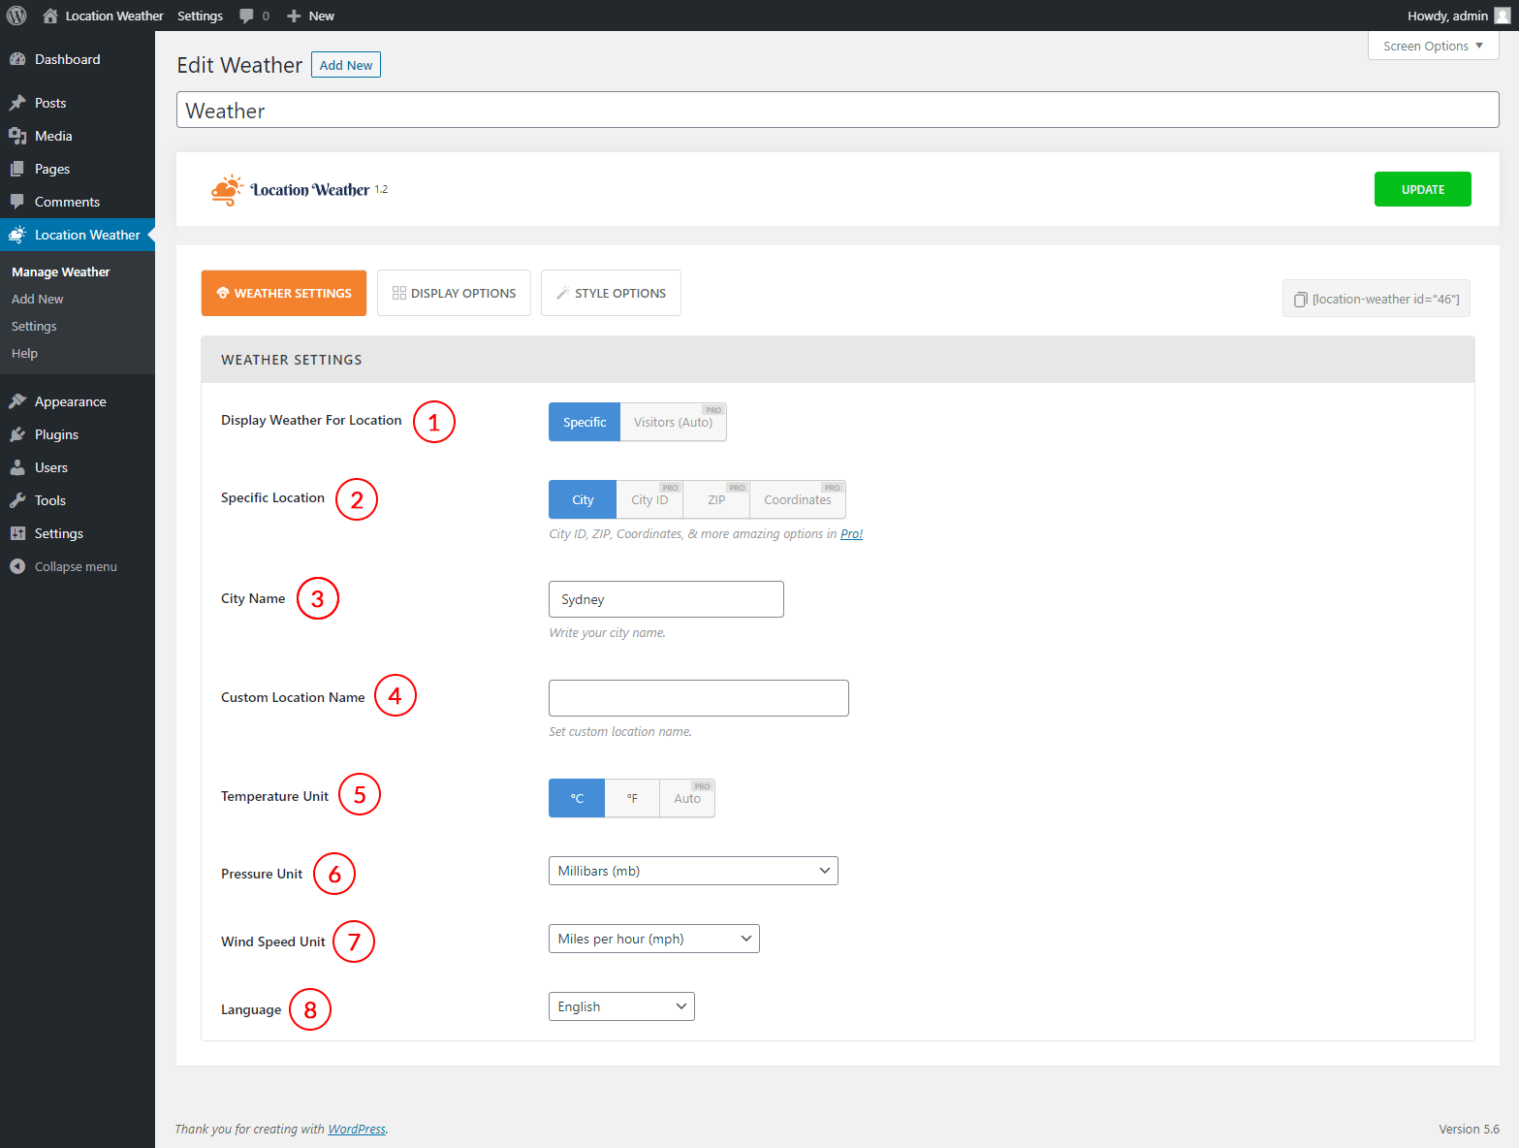Screen dimensions: 1519x1148
Task: Click the admin avatar in top bar
Action: (1503, 16)
